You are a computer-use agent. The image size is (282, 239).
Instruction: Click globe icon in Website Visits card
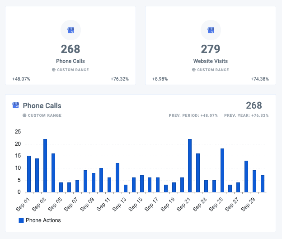(194, 70)
